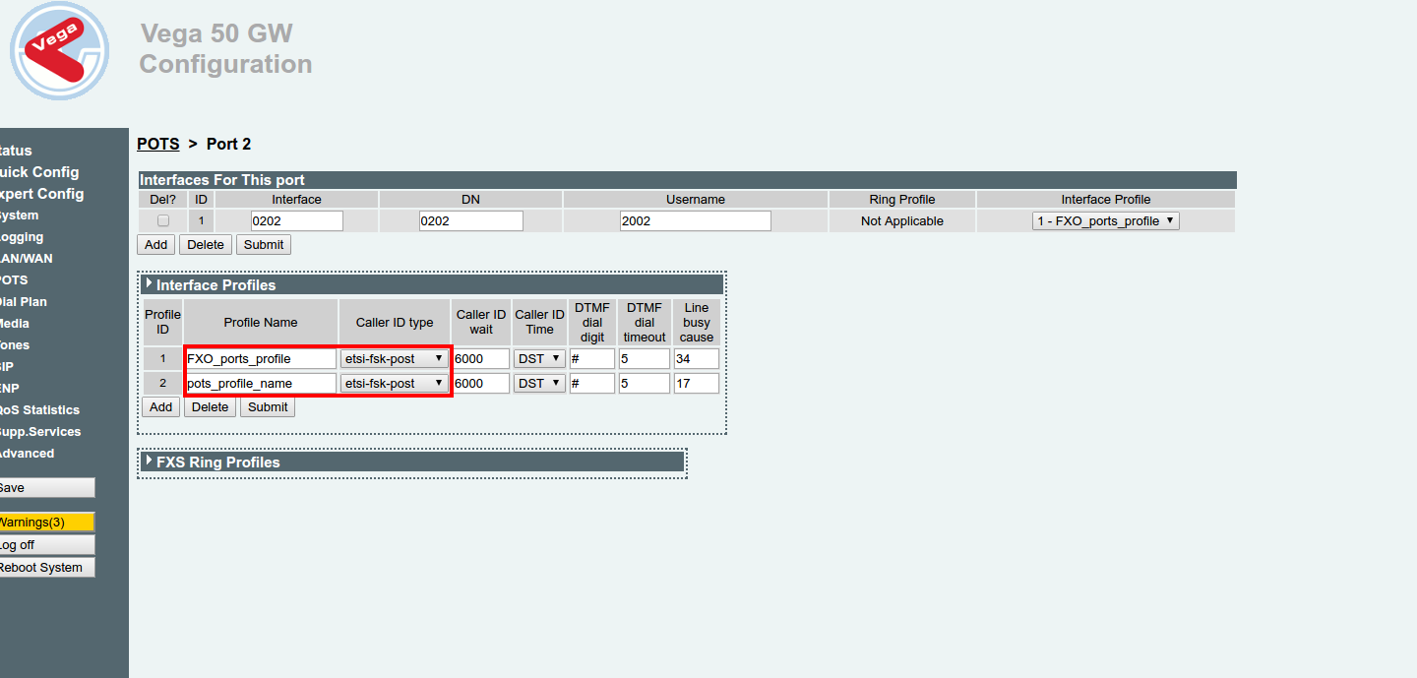Click the DN input field showing 0202
This screenshot has height=678, width=1417.
click(x=471, y=221)
